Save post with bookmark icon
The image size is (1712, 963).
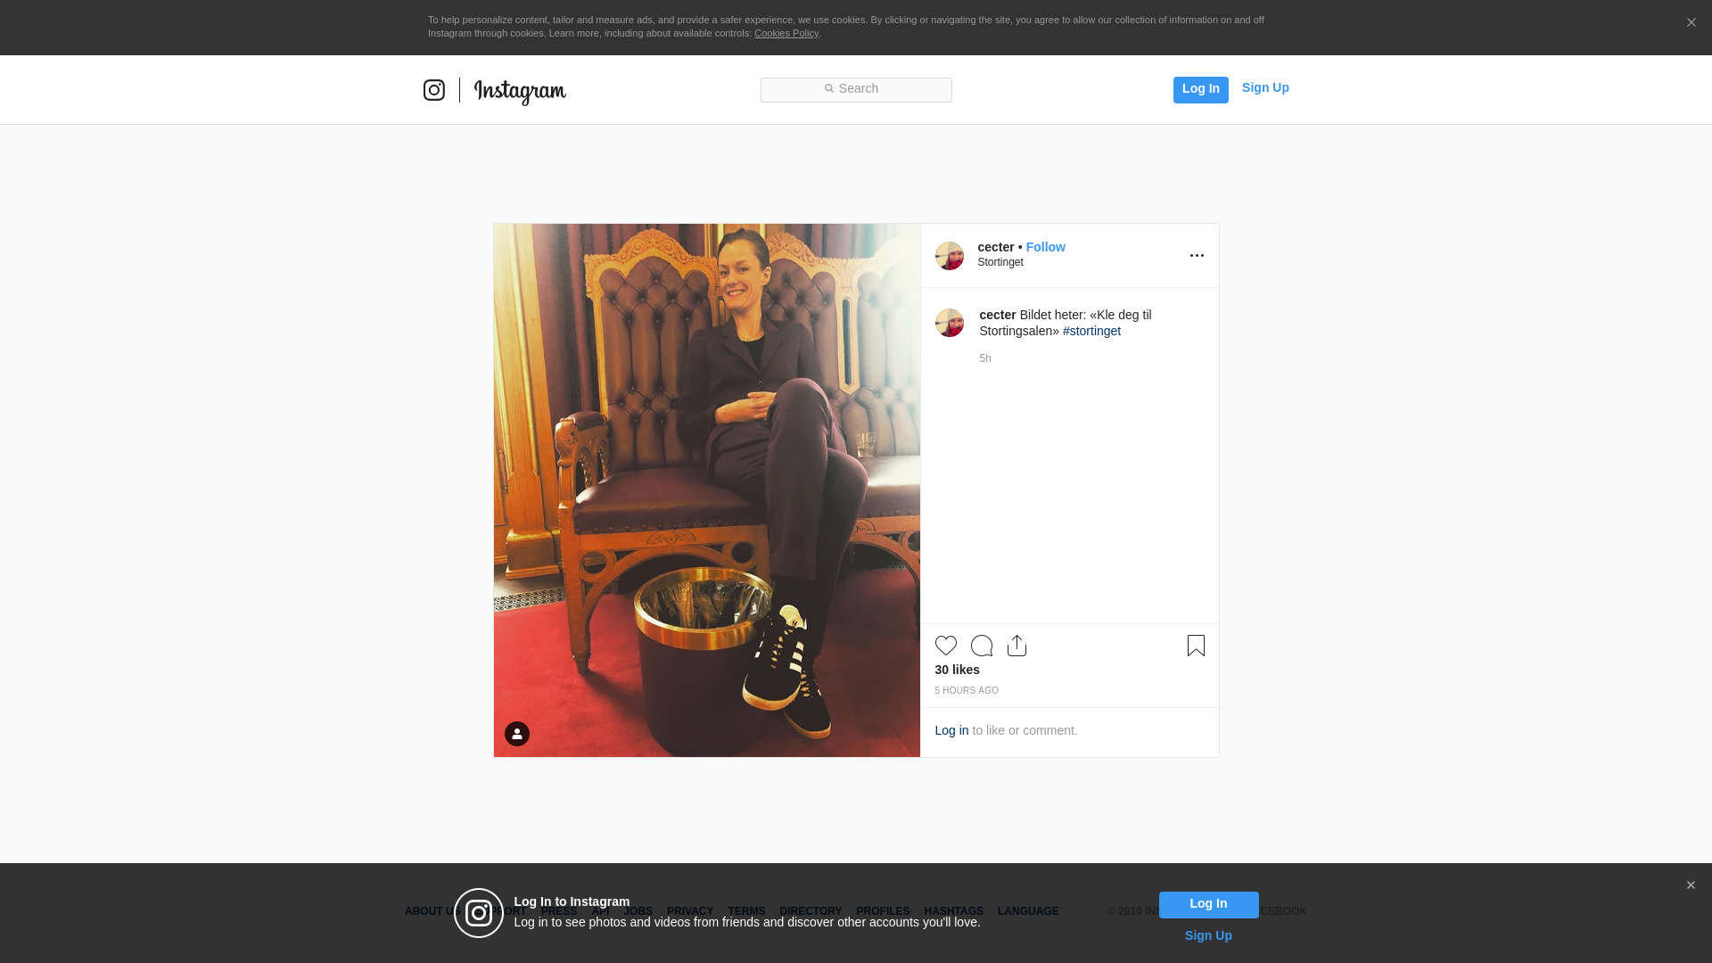[x=1196, y=646]
